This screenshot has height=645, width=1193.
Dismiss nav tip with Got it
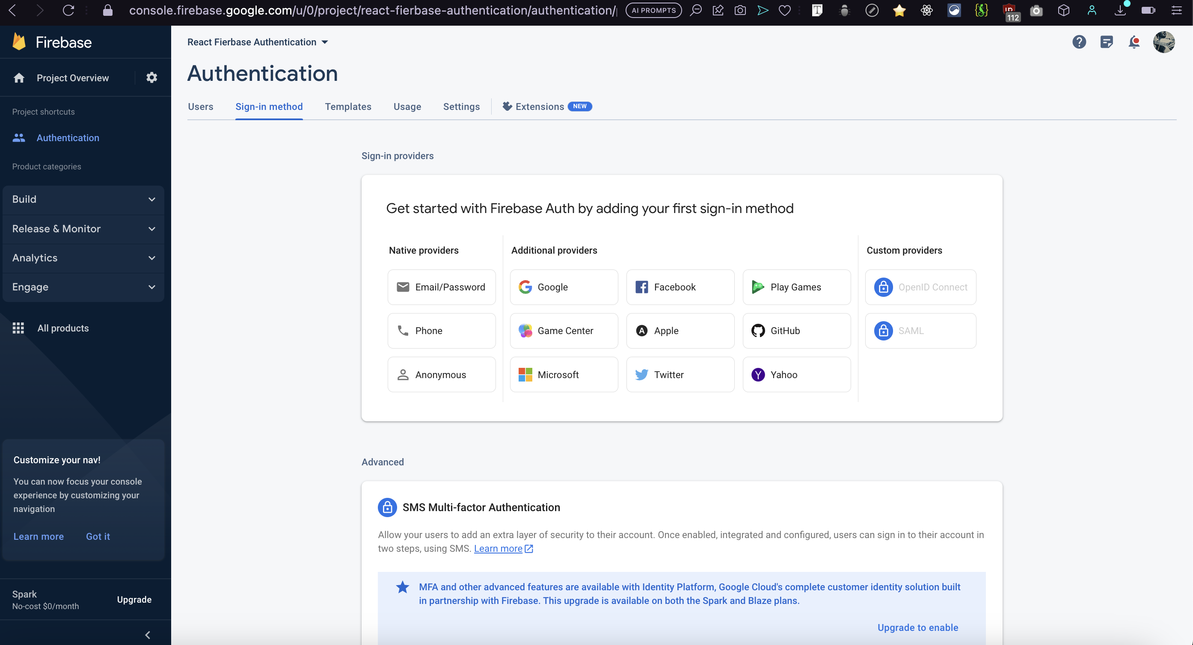point(98,536)
